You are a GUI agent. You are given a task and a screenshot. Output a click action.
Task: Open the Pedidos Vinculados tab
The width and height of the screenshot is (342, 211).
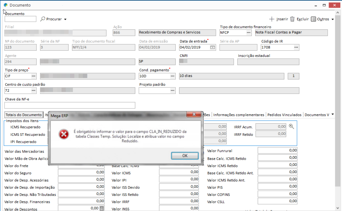284,115
